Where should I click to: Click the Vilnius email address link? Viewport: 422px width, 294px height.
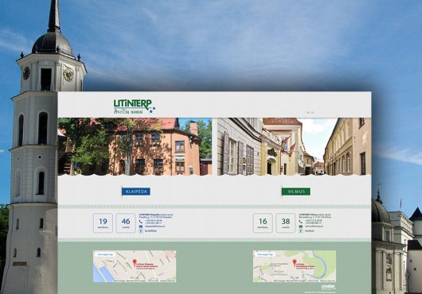314,226
